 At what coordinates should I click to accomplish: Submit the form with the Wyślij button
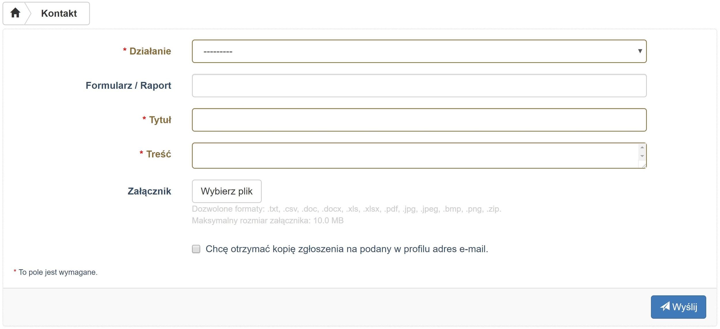pos(678,307)
